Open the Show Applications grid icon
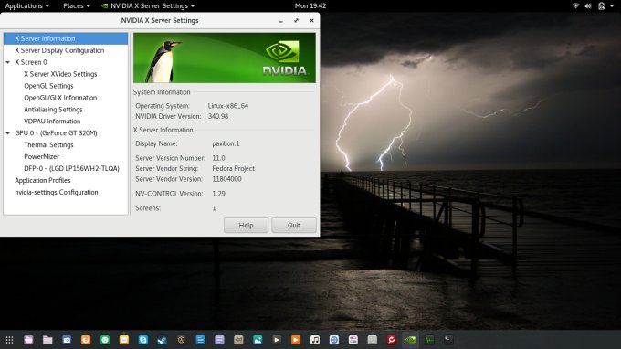 (9, 340)
